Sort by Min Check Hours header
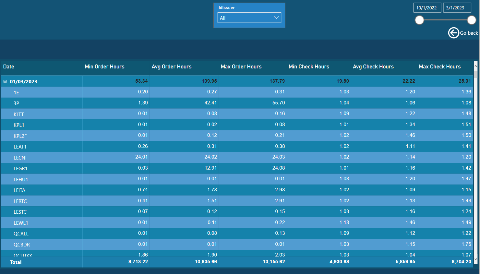The height and width of the screenshot is (274, 480). [309, 67]
